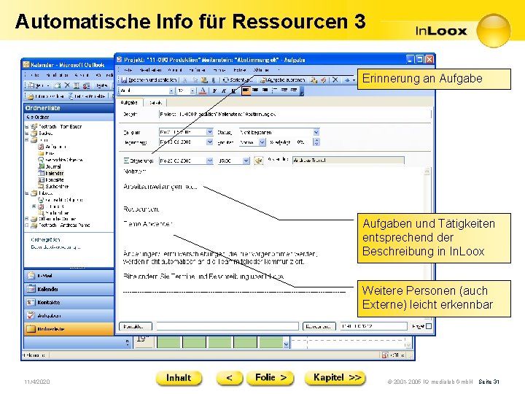Click the paperclip attach file icon
Viewport: 525px width, 394px height.
[x=214, y=80]
